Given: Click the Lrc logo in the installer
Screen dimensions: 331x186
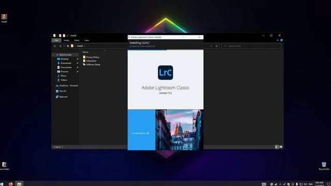Looking at the screenshot, I should (x=165, y=72).
